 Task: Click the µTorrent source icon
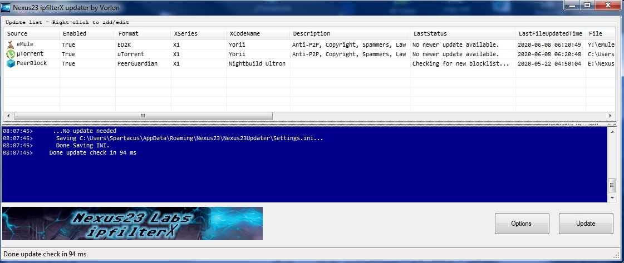11,54
